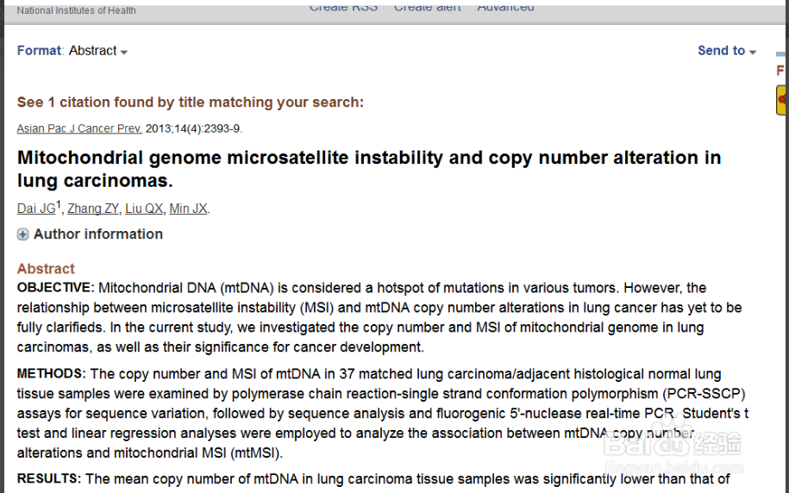789x493 pixels.
Task: Click author Zhang ZY
Action: click(93, 209)
